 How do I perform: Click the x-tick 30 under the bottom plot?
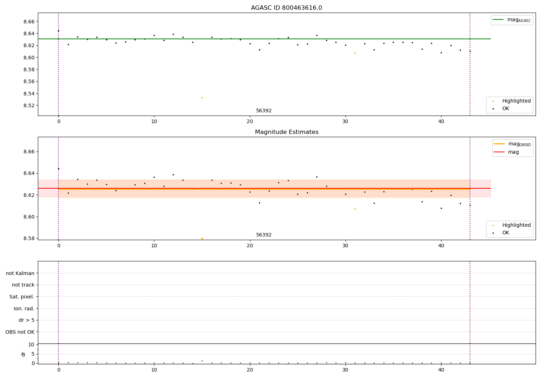(346, 370)
